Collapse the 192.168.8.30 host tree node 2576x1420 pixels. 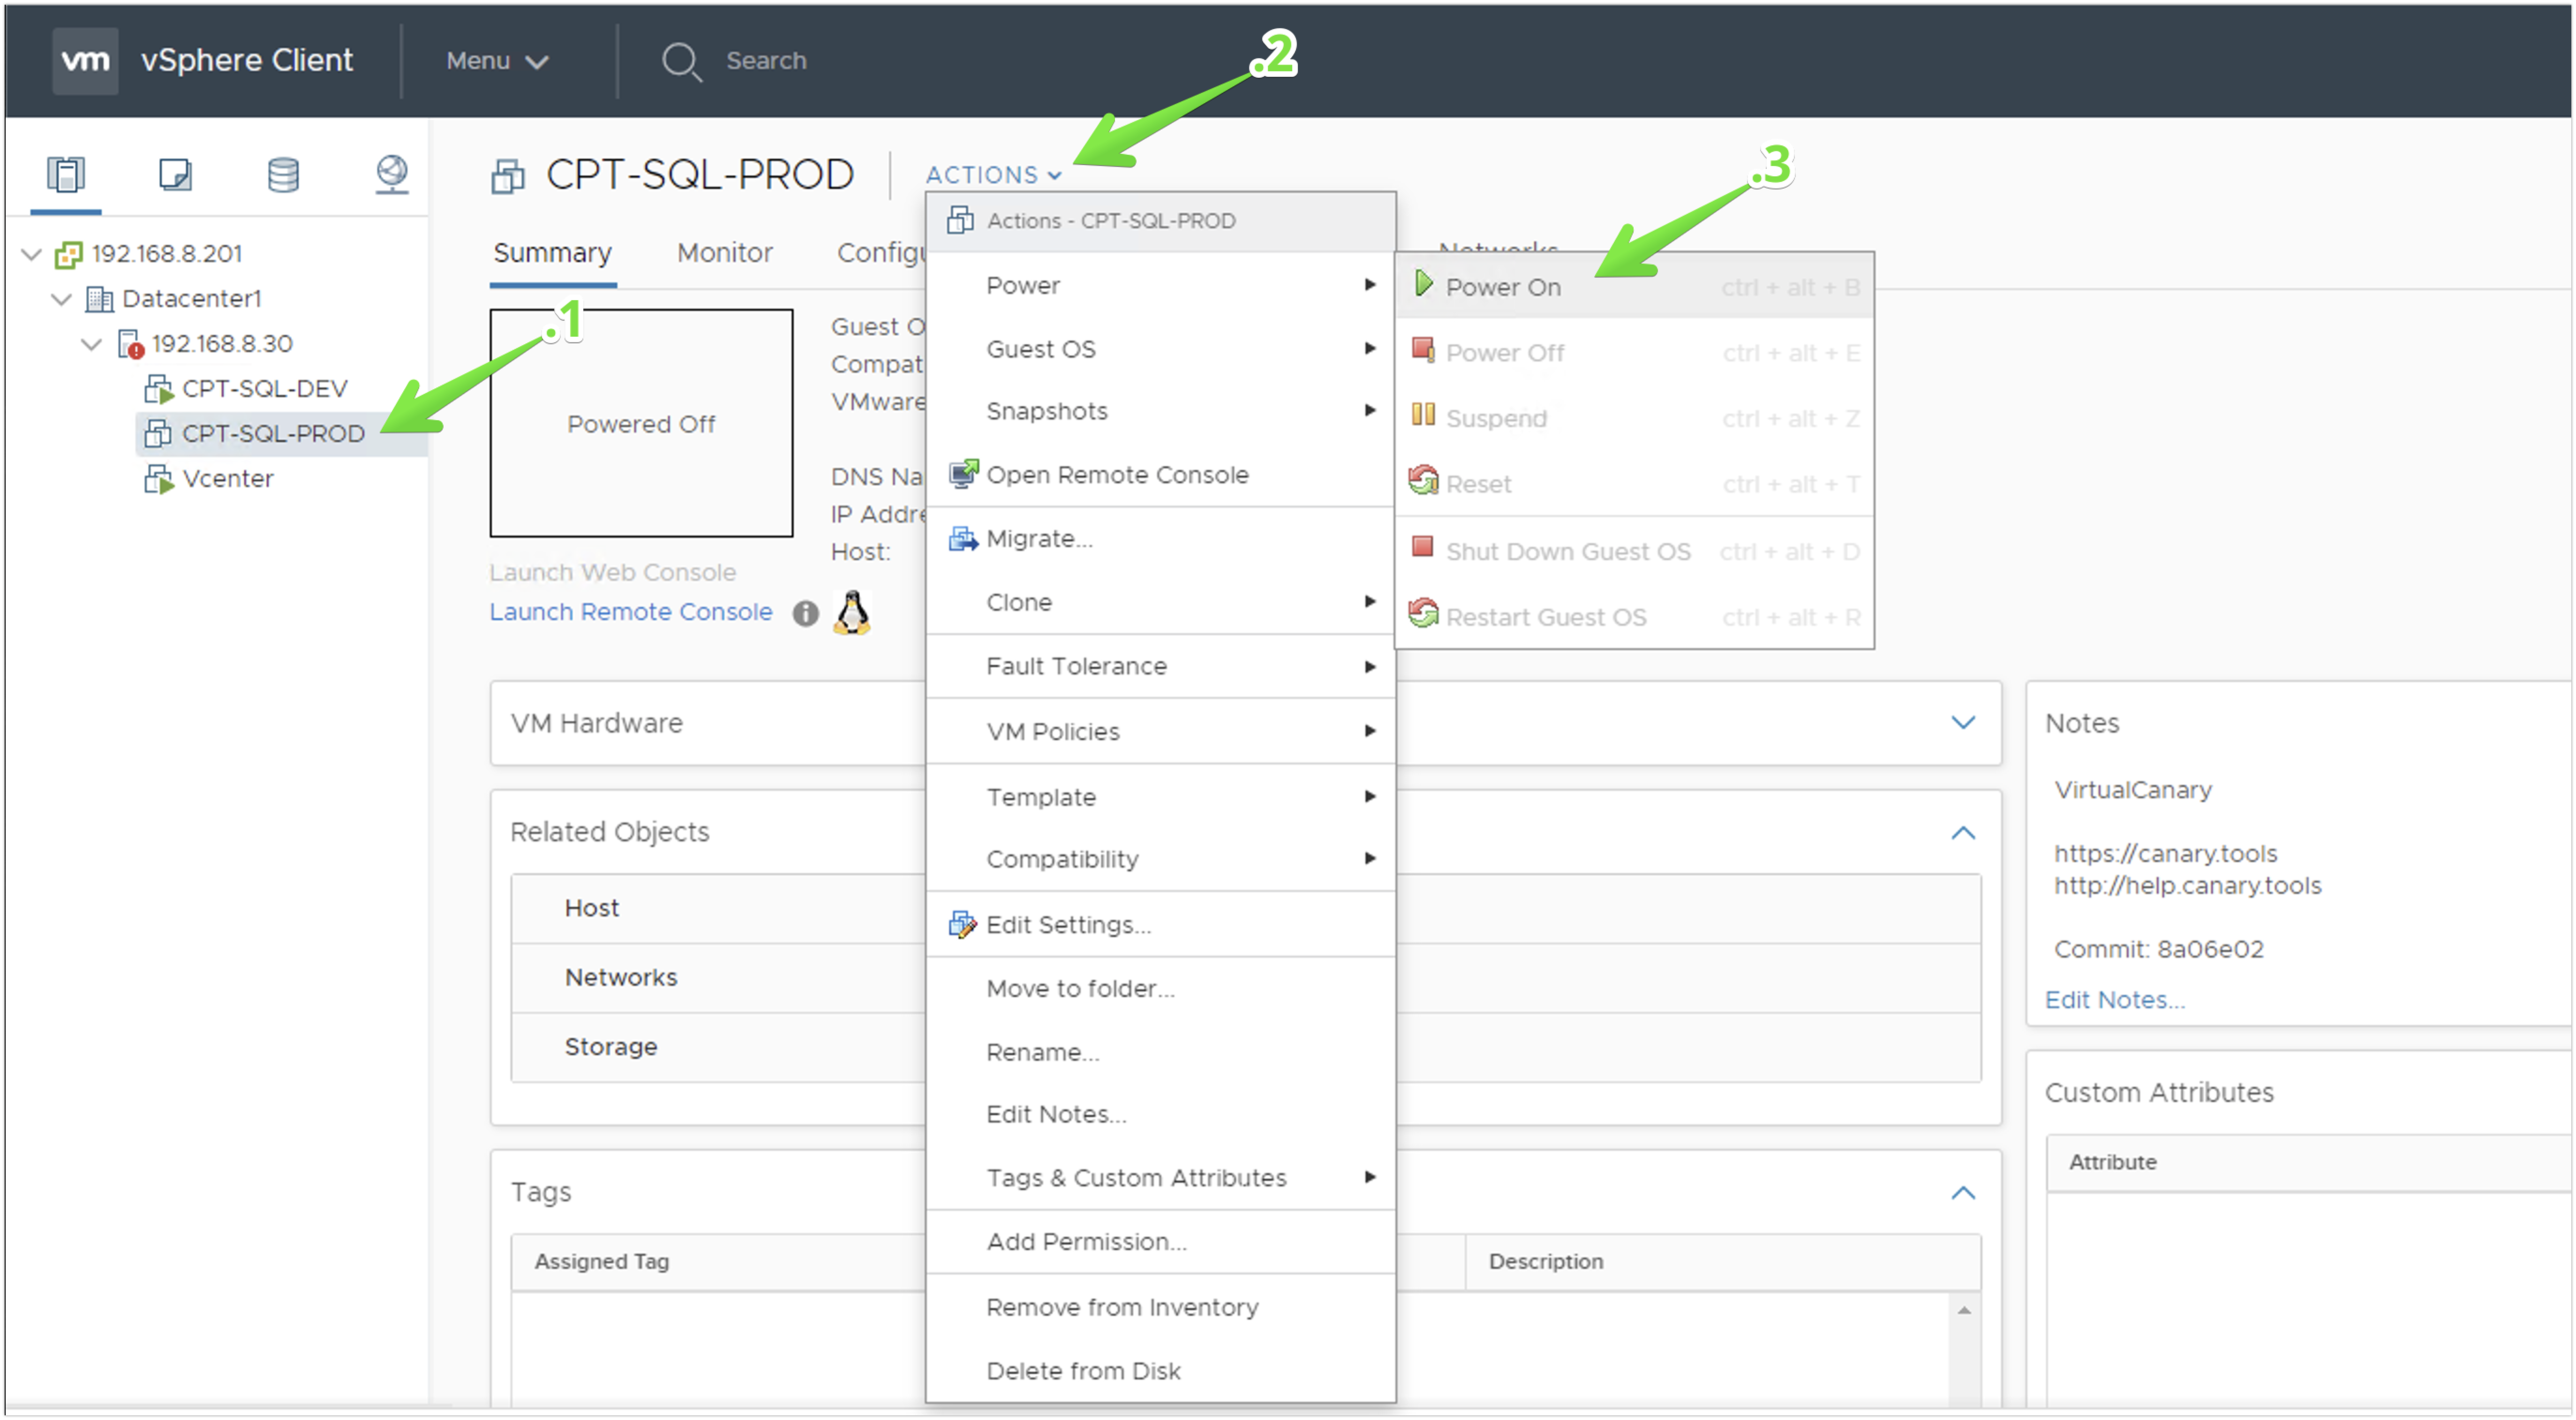(x=92, y=344)
